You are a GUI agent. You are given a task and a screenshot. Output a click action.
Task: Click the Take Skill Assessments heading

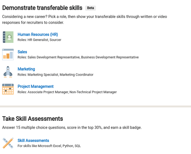(32, 119)
